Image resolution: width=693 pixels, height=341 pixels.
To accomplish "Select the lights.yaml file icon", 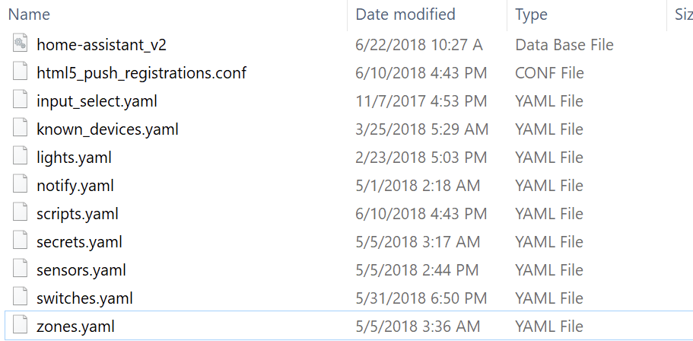I will pyautogui.click(x=21, y=157).
